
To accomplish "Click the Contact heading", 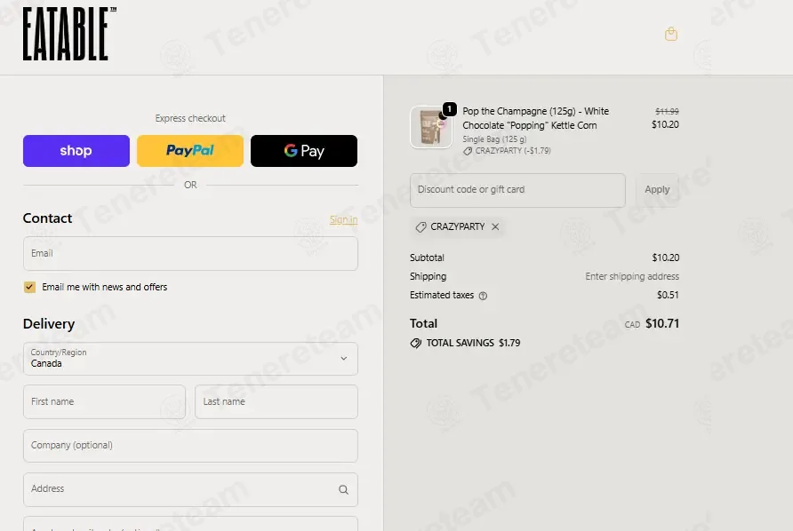I will pos(47,218).
